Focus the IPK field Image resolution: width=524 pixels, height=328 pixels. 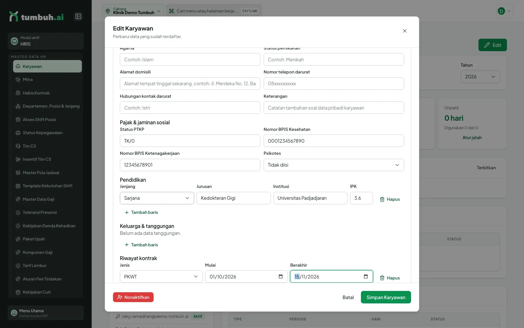click(361, 198)
